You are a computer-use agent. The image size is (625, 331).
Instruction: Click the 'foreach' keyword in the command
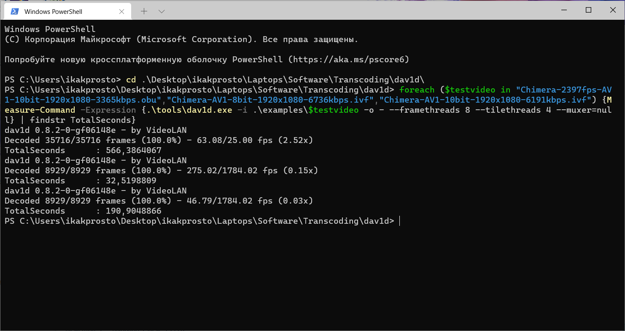(417, 90)
